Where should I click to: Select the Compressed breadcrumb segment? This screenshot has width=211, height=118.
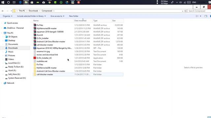pyautogui.click(x=47, y=11)
